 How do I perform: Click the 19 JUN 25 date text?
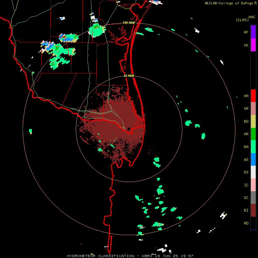point(168,256)
